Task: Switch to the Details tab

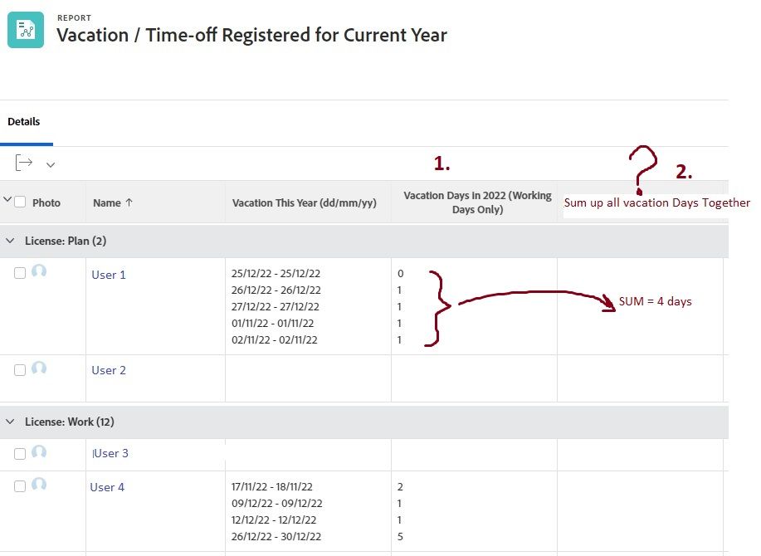Action: (24, 121)
